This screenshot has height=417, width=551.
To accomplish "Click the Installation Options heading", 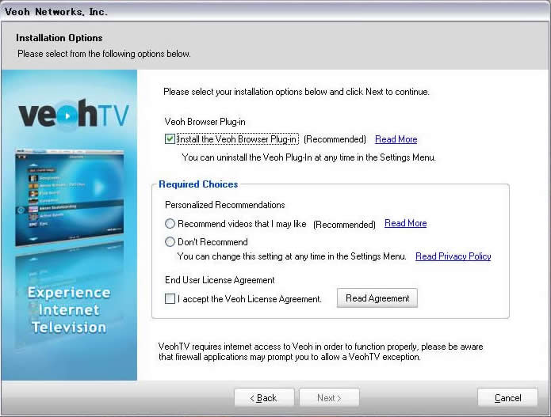I will coord(59,38).
